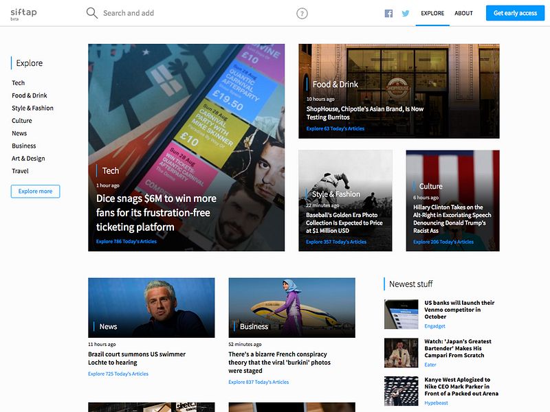Open the Engadget source link
The image size is (550, 412).
(x=434, y=326)
